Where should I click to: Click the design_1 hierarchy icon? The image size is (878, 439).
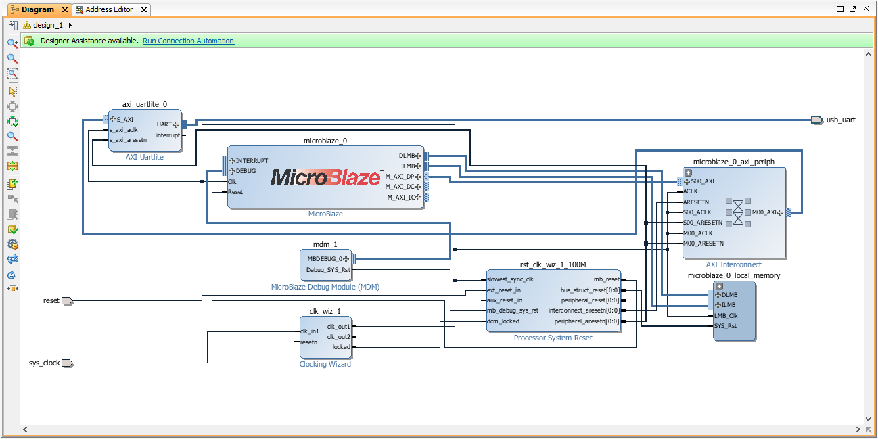coord(28,25)
